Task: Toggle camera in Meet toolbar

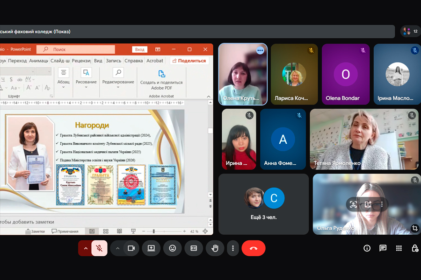Action: point(131,248)
